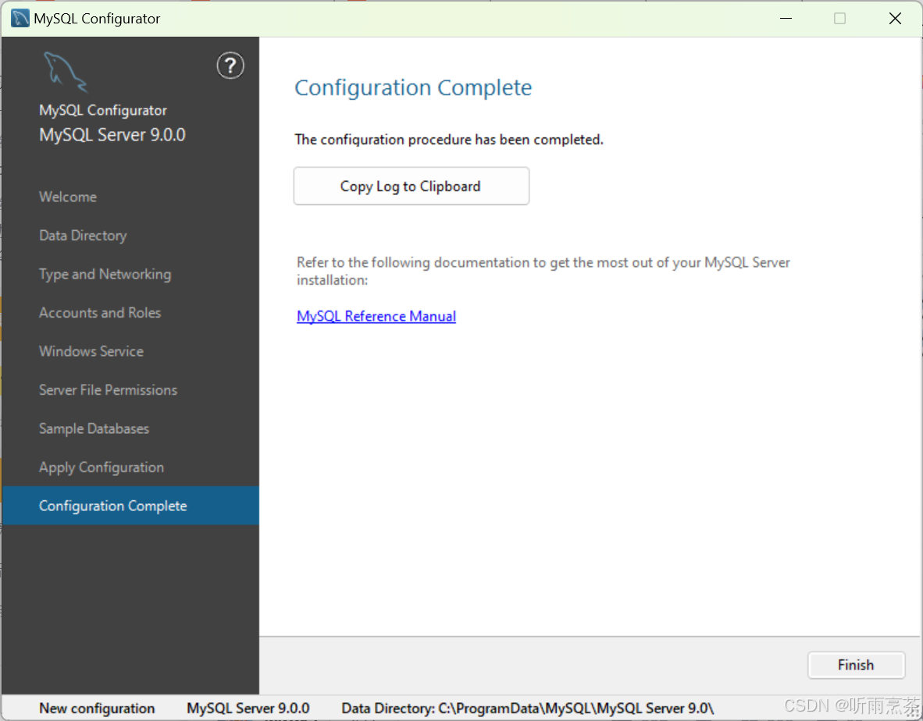Copy Log to Clipboard

click(x=411, y=186)
